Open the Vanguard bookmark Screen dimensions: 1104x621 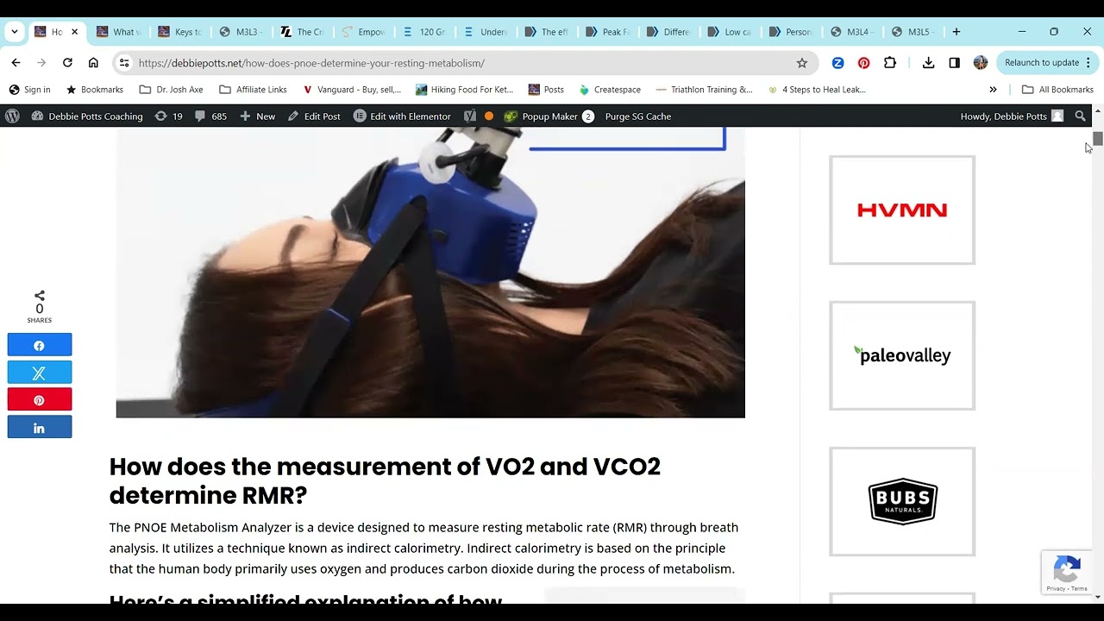352,90
